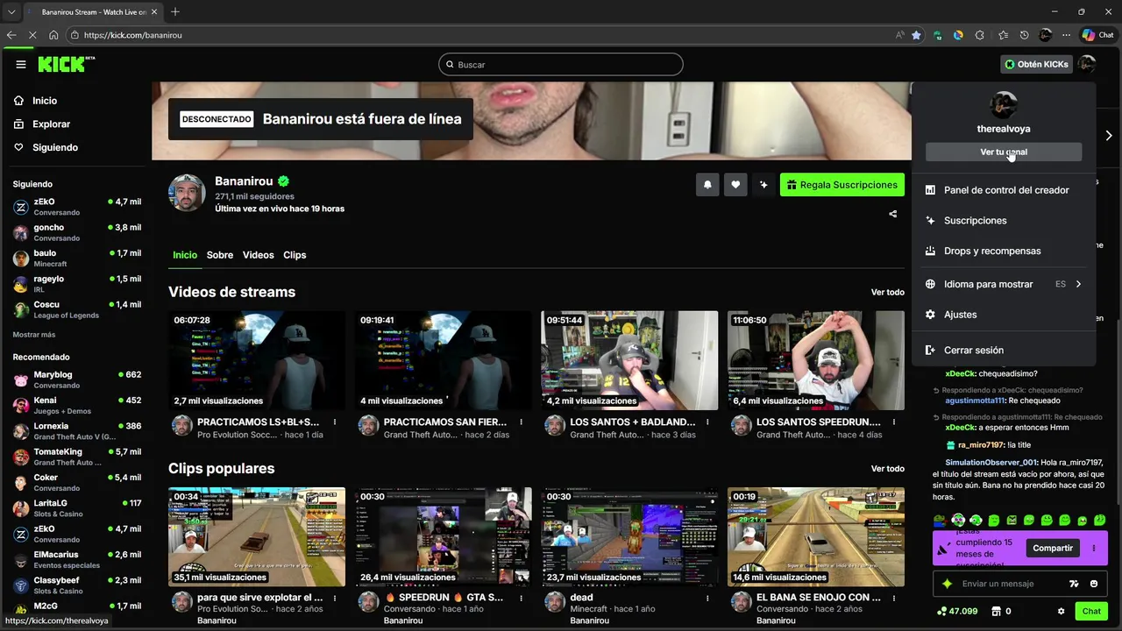
Task: Open Marybiog in Recomendado list
Action: coord(77,379)
